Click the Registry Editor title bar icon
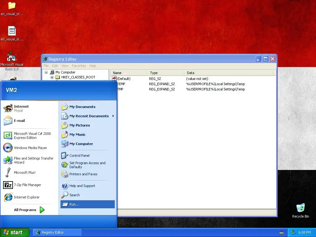This screenshot has height=237, width=316. pos(45,59)
